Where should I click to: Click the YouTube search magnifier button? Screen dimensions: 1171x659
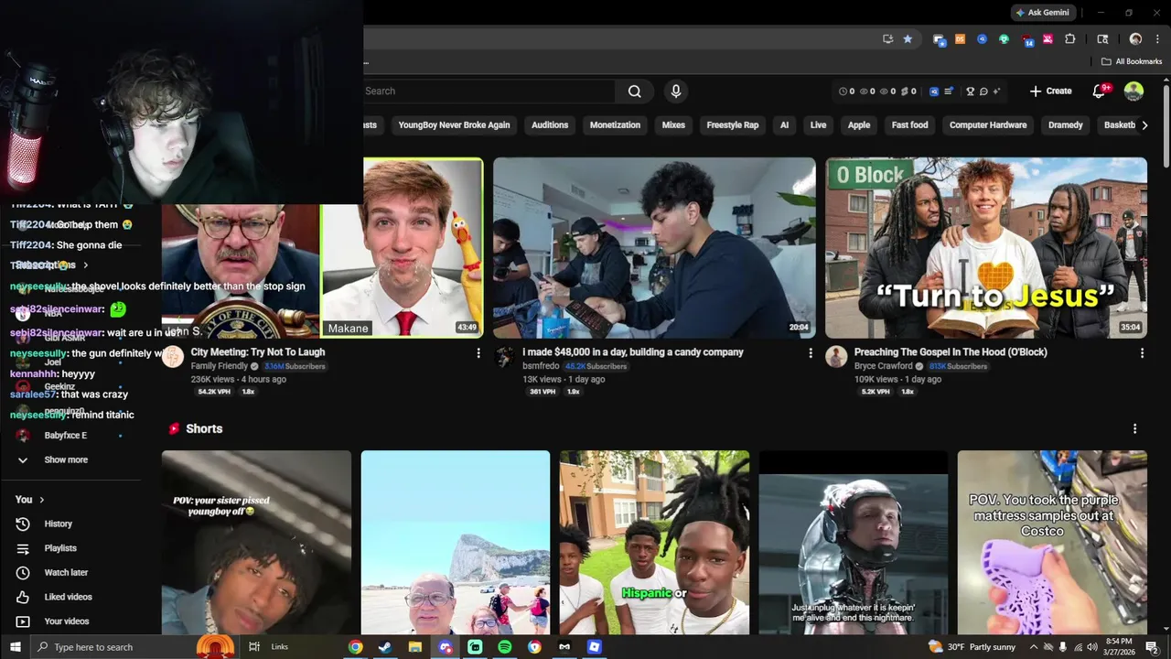[634, 91]
